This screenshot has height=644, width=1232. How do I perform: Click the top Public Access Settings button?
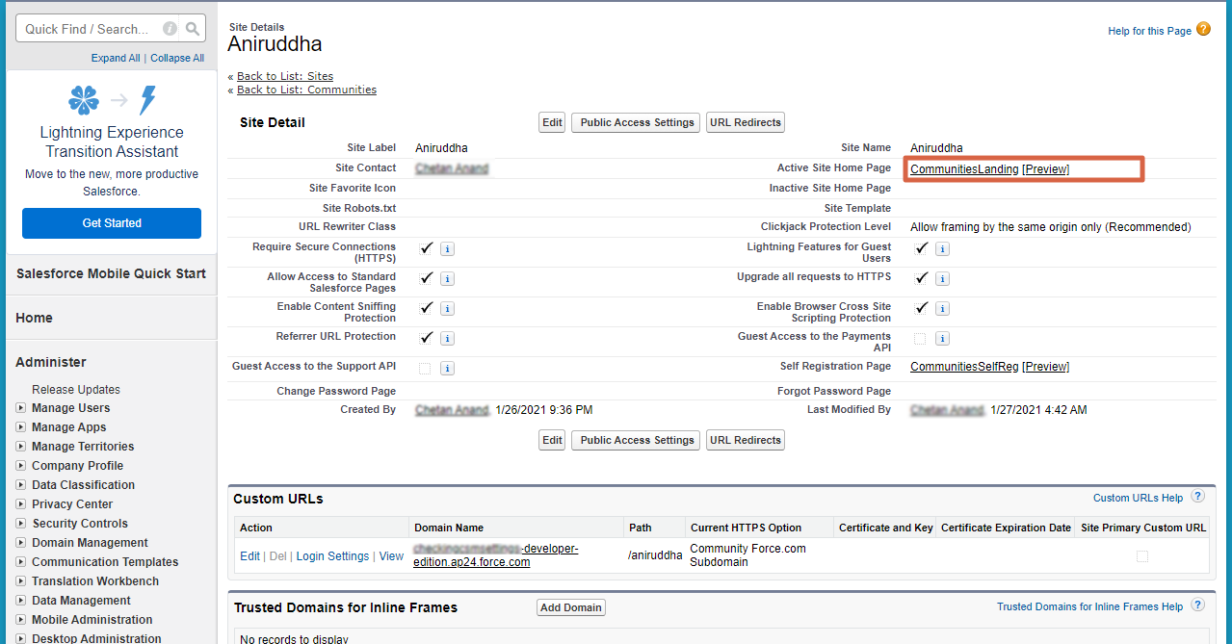click(637, 122)
